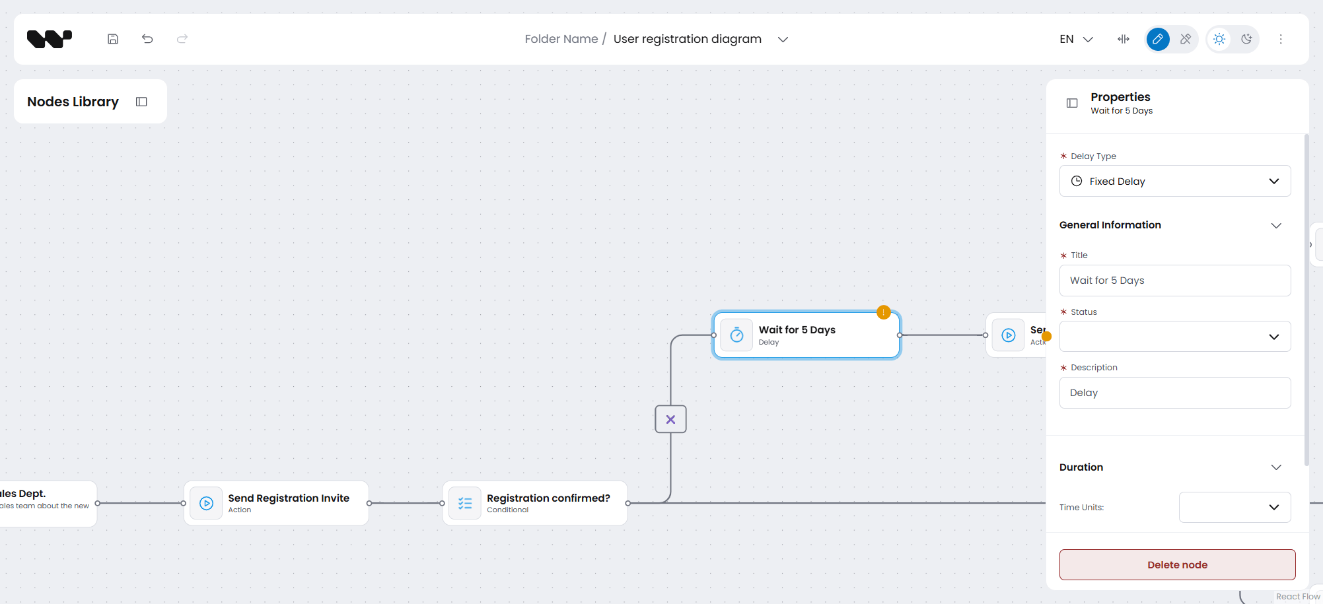Click the checklist icon on Registration confirmed?
The image size is (1323, 604).
click(x=465, y=503)
